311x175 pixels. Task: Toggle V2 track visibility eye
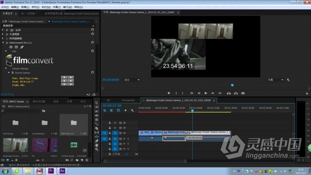(124, 128)
